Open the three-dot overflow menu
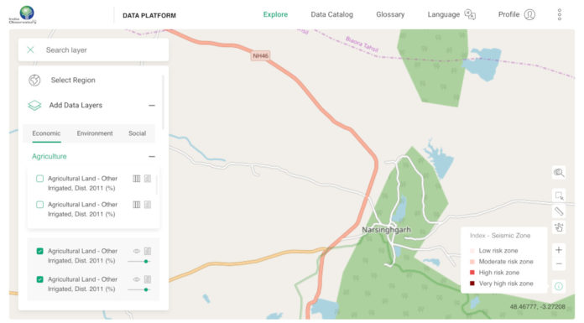Image resolution: width=584 pixels, height=323 pixels. pos(560,14)
